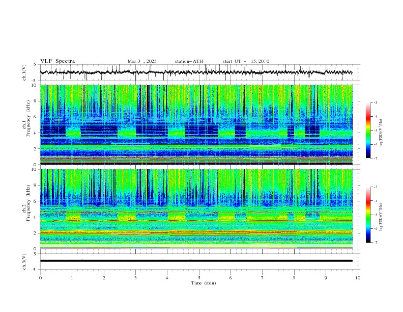Click the "10" tick on Time axis
403x312 pixels.
[358, 278]
